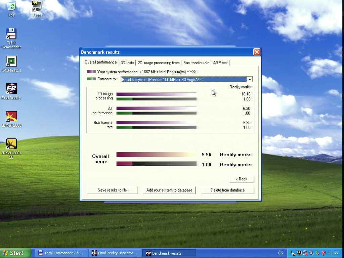Switch to the 3D tests tab
344x258 pixels.
pos(127,63)
